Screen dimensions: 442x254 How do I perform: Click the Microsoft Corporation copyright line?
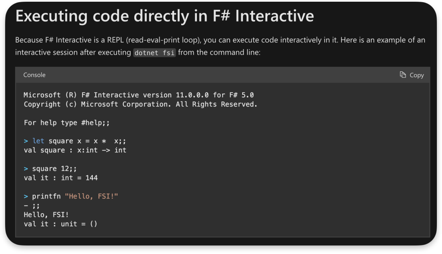pos(140,104)
